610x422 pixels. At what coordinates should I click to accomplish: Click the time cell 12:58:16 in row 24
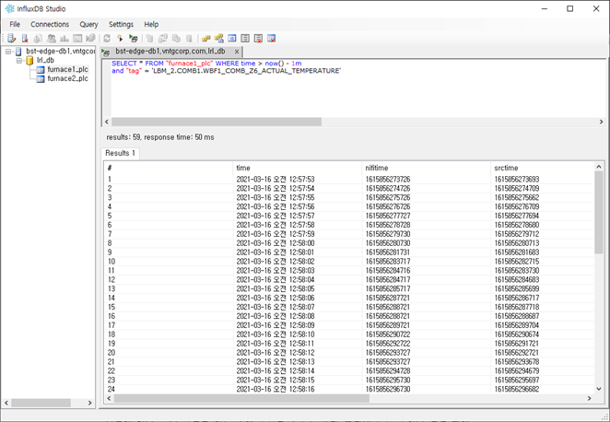coord(275,389)
